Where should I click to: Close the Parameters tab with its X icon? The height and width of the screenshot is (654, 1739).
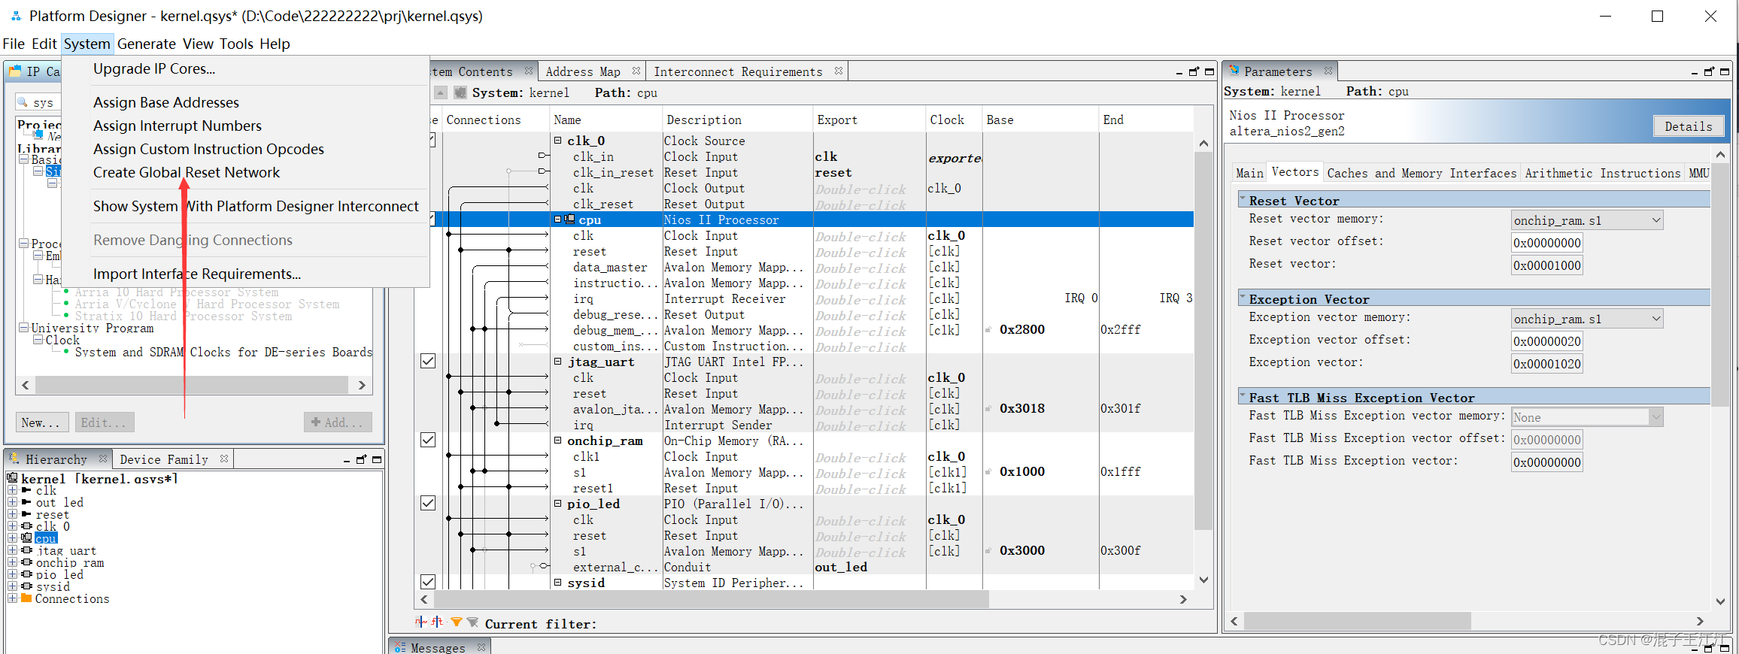click(x=1328, y=71)
